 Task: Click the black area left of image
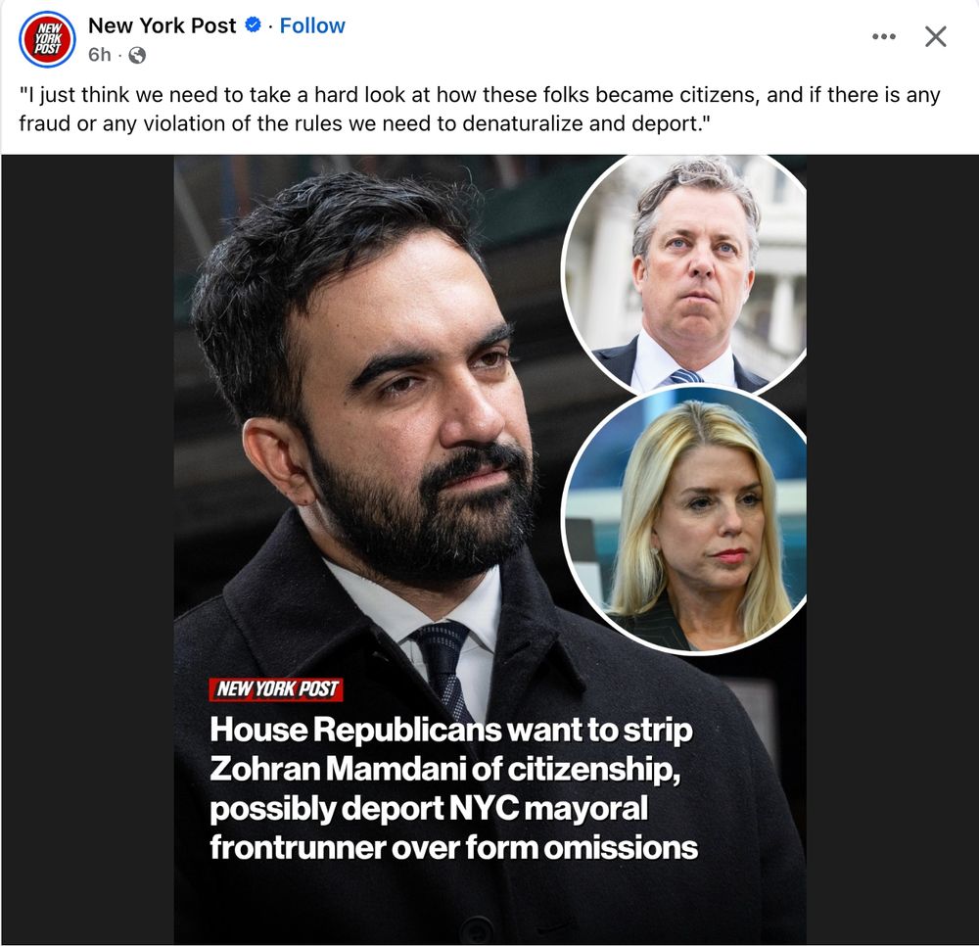tap(87, 549)
